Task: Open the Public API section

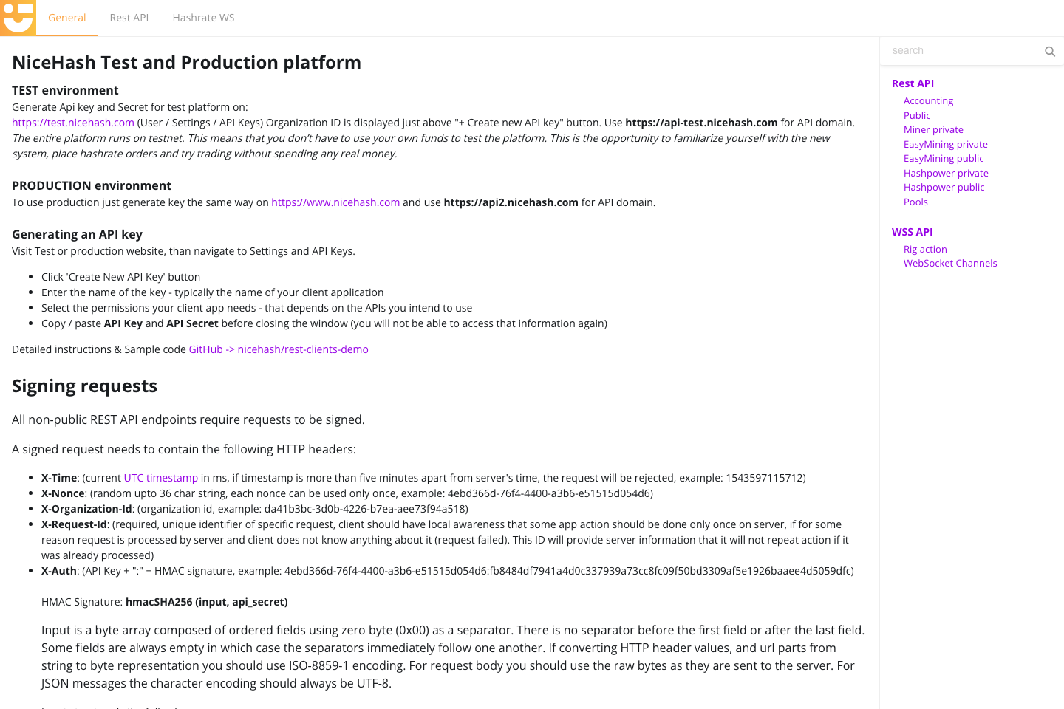Action: [916, 115]
